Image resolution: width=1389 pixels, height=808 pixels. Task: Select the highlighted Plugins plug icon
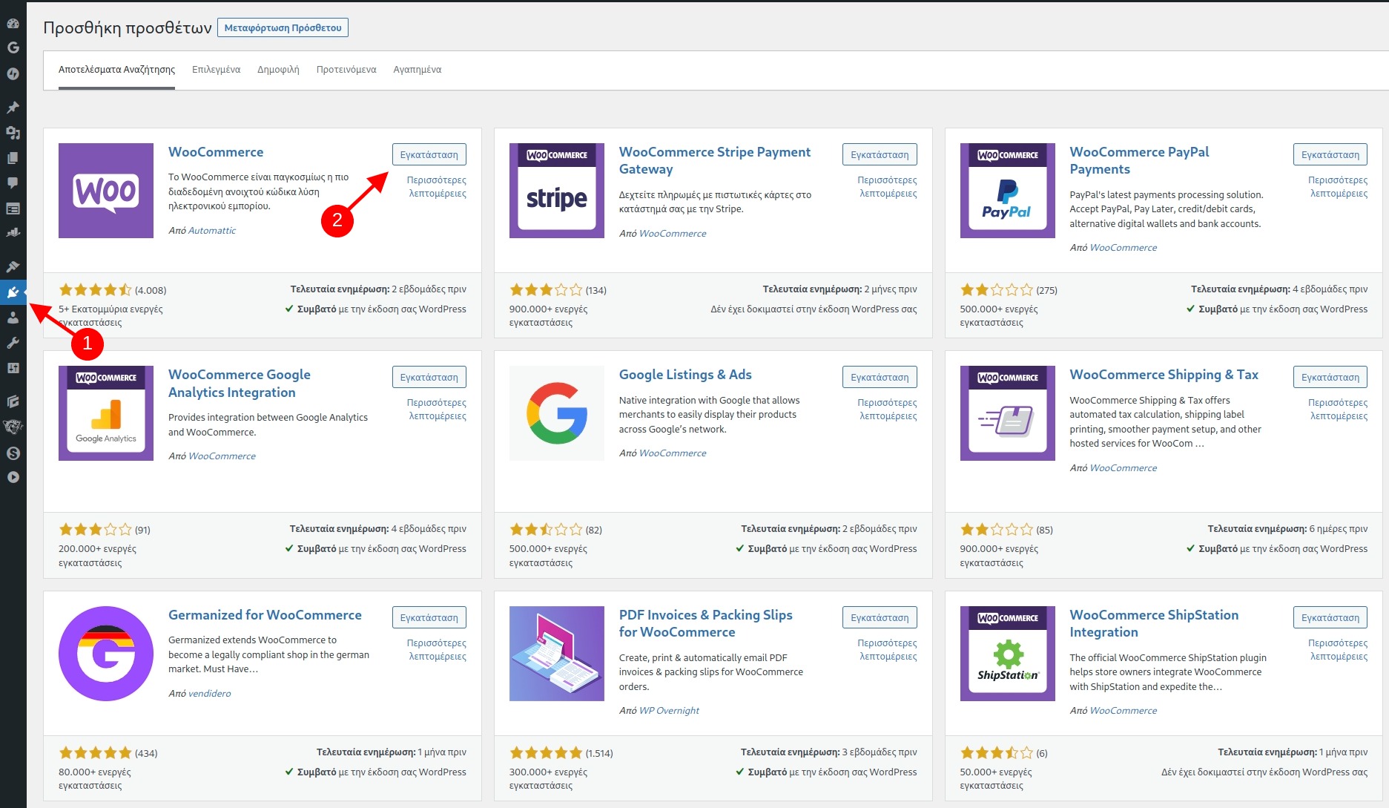[13, 292]
